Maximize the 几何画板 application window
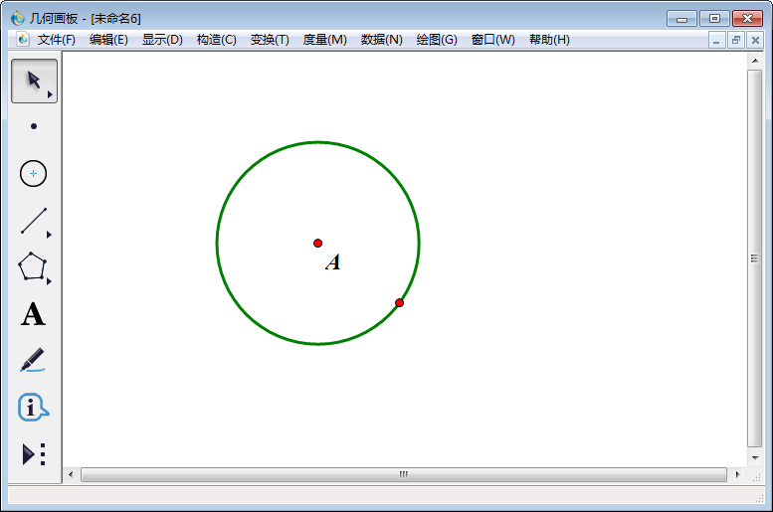 (714, 19)
